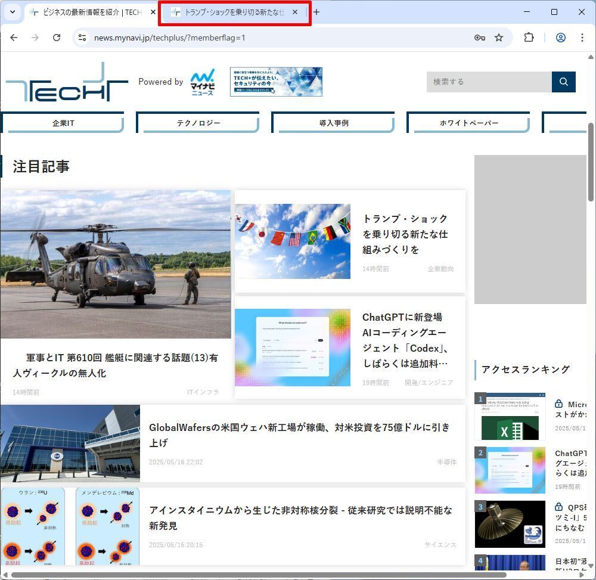Click the ITインフラ category tag

(203, 392)
